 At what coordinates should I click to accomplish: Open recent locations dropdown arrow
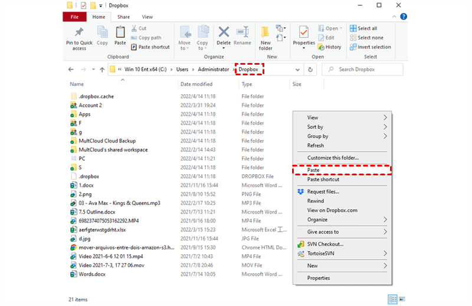[x=93, y=69]
